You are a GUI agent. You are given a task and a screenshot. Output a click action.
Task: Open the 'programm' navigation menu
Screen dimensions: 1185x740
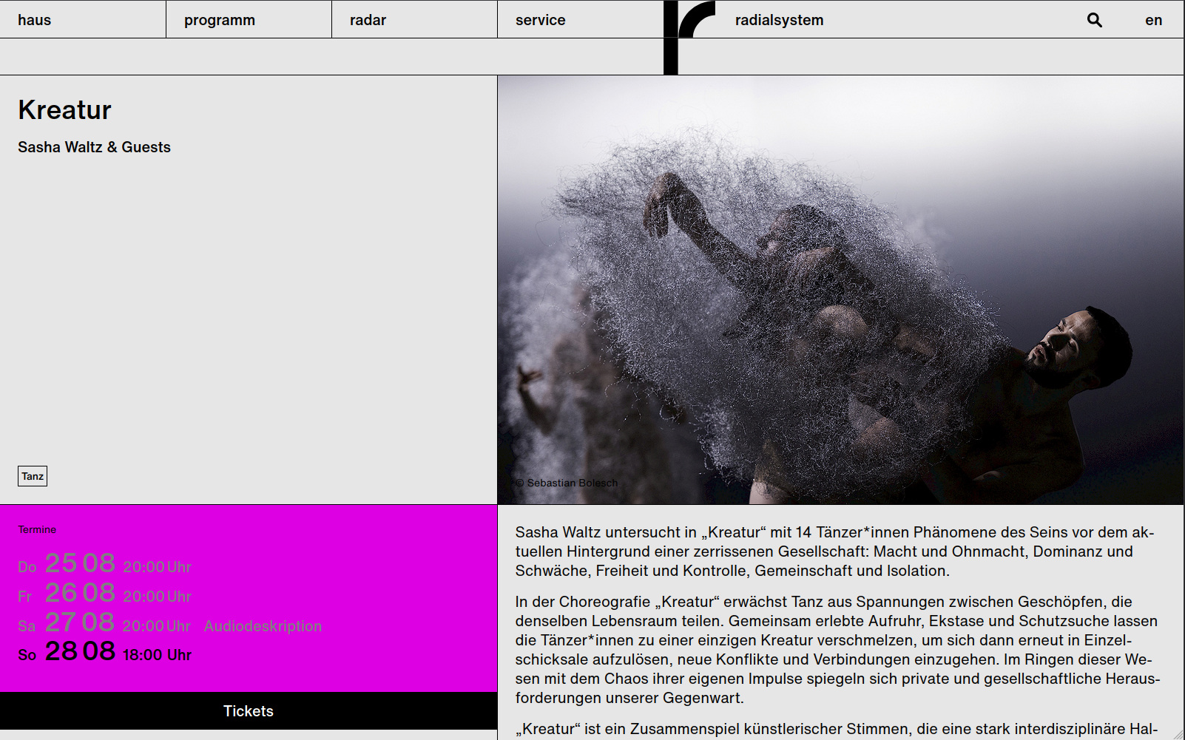(x=220, y=20)
